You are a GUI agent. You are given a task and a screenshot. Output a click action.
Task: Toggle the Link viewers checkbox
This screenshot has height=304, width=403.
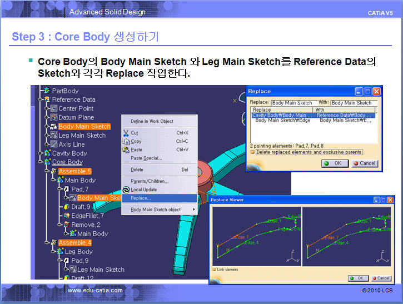click(215, 270)
